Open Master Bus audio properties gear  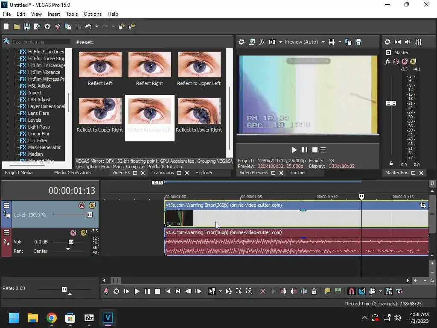point(387,42)
